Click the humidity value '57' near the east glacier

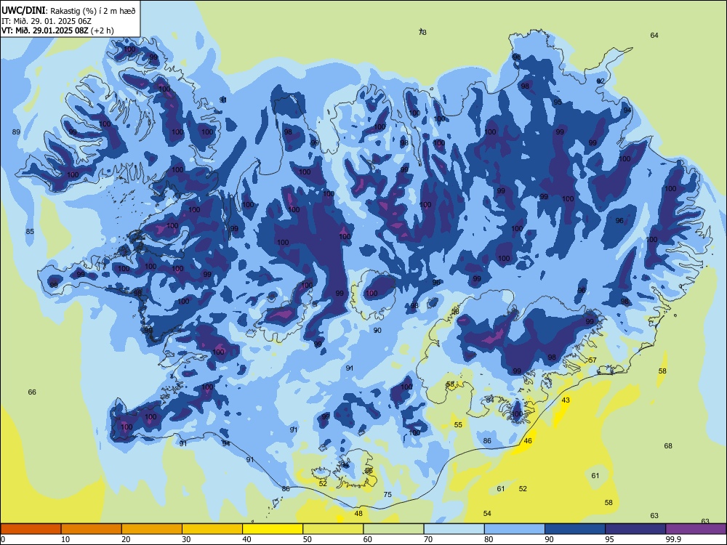pos(593,360)
